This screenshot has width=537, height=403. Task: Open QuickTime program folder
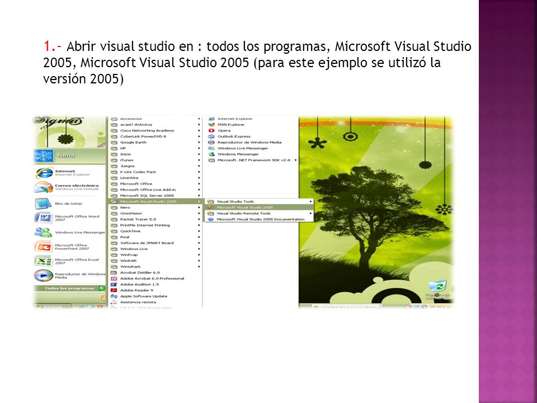pyautogui.click(x=155, y=231)
